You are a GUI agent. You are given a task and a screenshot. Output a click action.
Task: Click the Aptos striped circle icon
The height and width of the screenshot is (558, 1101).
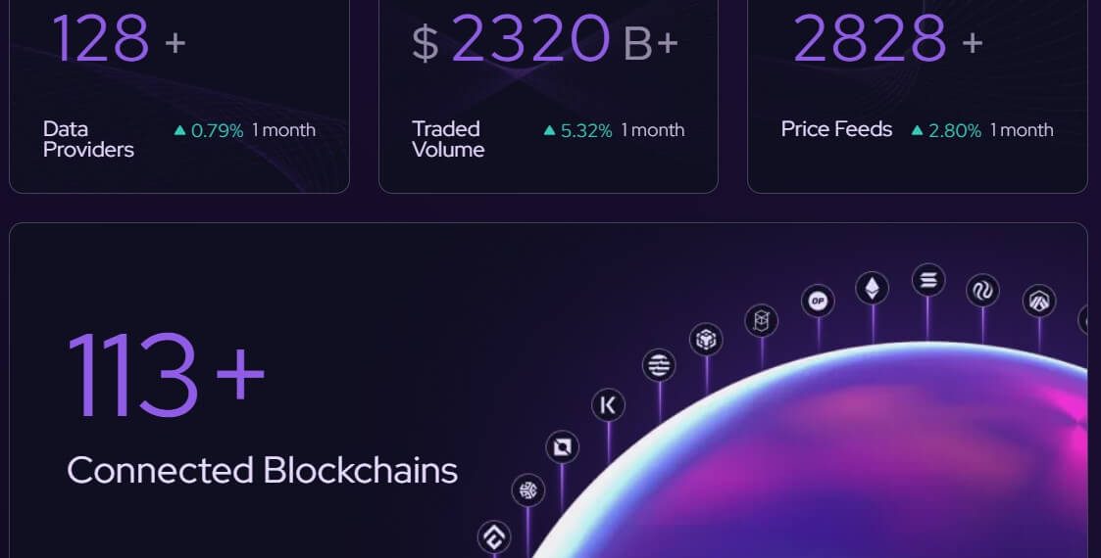tap(659, 366)
